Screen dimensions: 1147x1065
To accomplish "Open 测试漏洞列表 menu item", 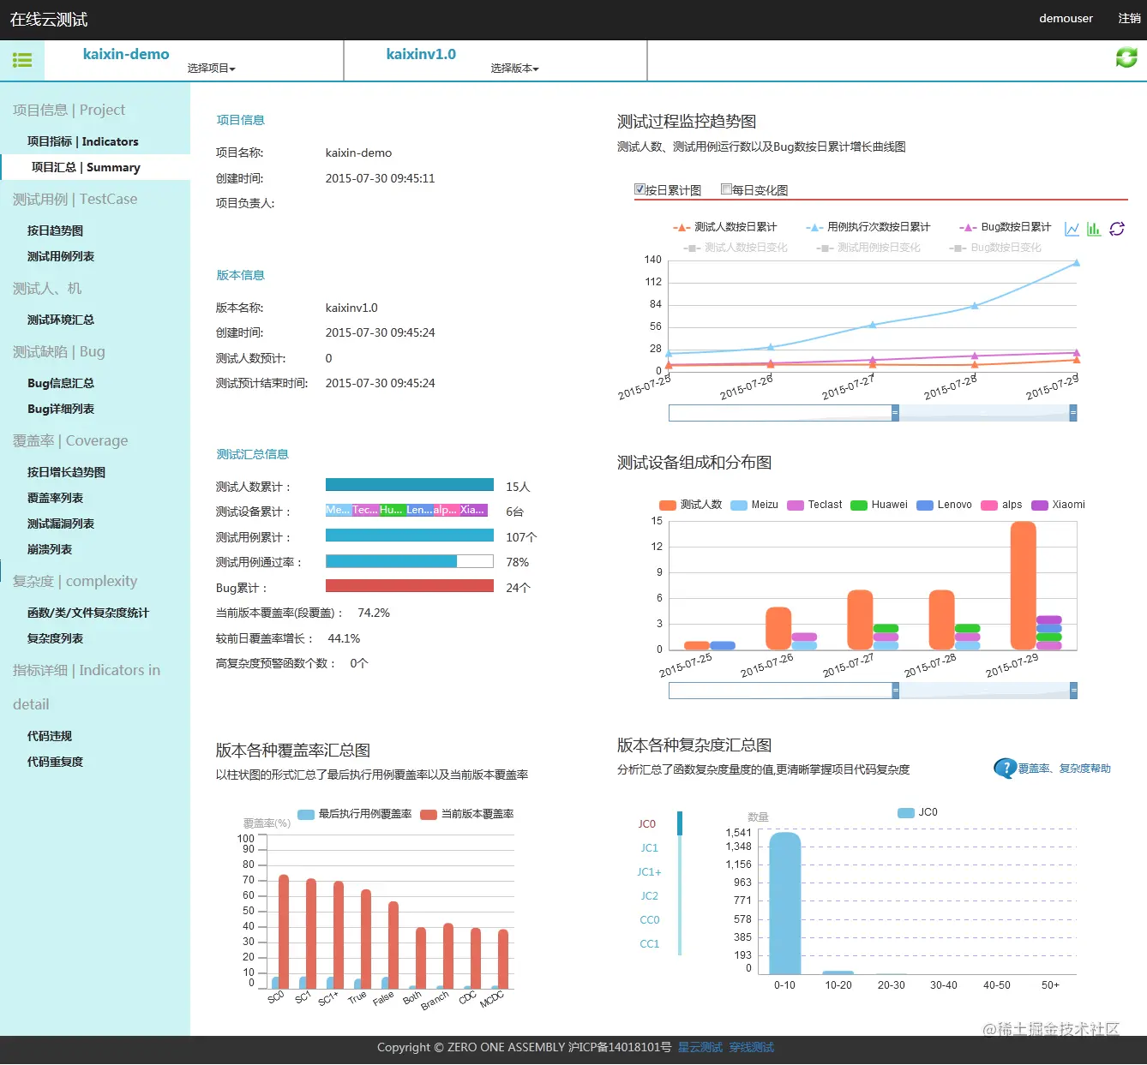I will coord(61,524).
